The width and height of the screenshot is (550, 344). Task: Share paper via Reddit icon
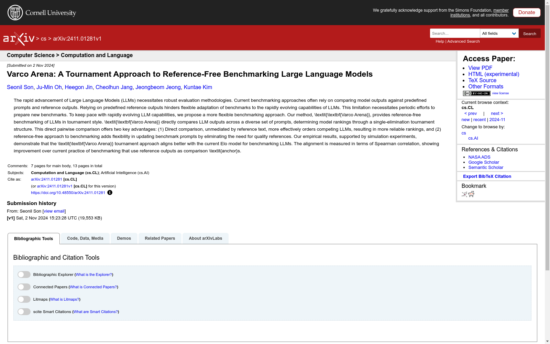pyautogui.click(x=471, y=194)
